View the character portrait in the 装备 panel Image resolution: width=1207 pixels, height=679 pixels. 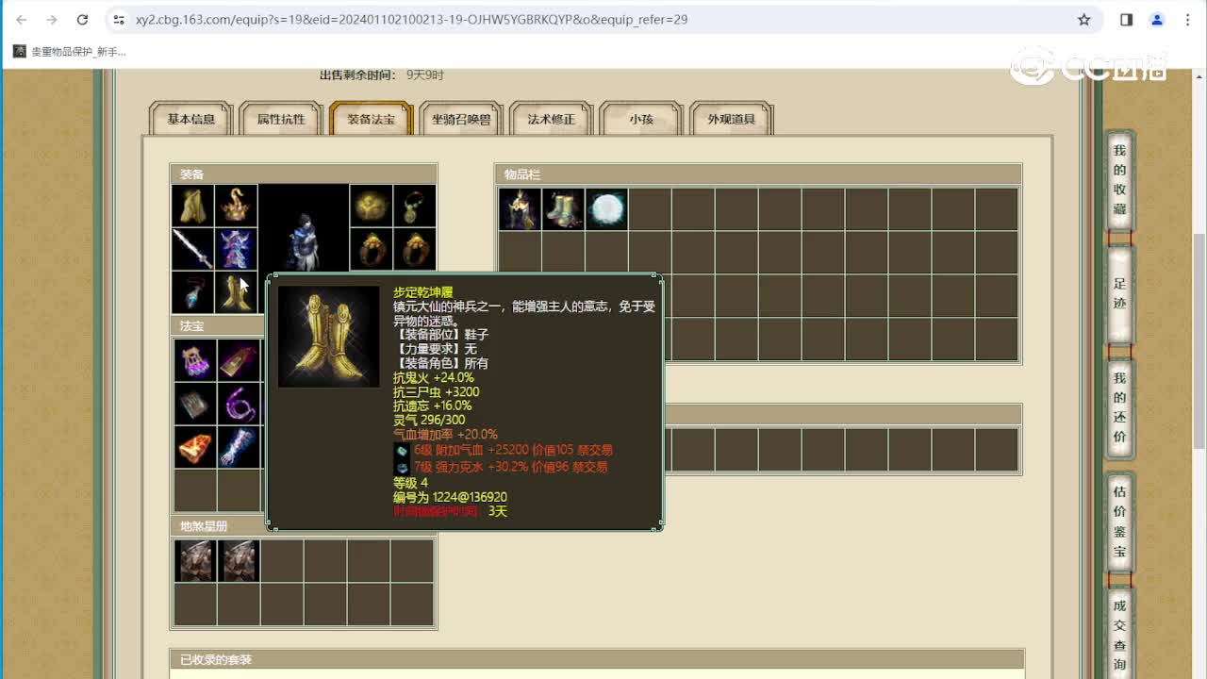click(304, 229)
